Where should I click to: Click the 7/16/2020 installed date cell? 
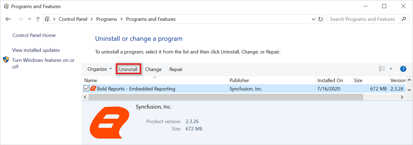329,89
